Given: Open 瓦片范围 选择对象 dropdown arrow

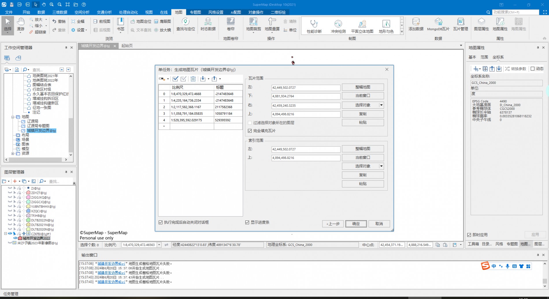Looking at the screenshot, I should click(381, 105).
